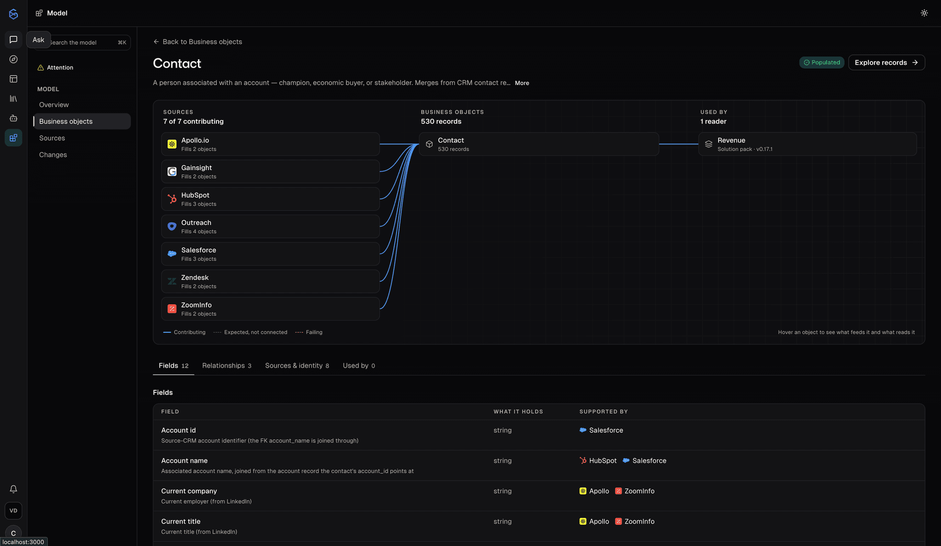
Task: Click the Model breadcrumb title icon
Action: click(39, 13)
